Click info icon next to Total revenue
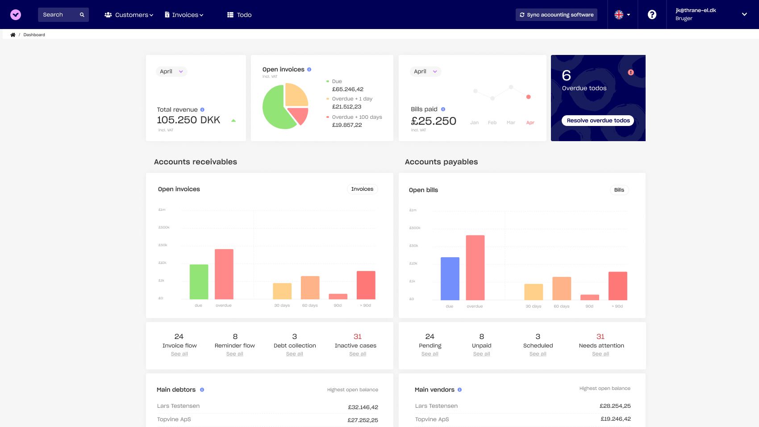This screenshot has height=427, width=759. 202,109
